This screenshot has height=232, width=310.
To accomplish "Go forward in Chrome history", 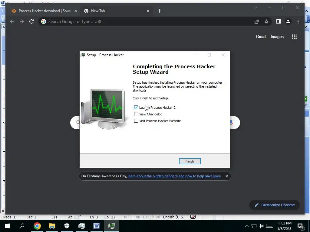I will coord(22,21).
